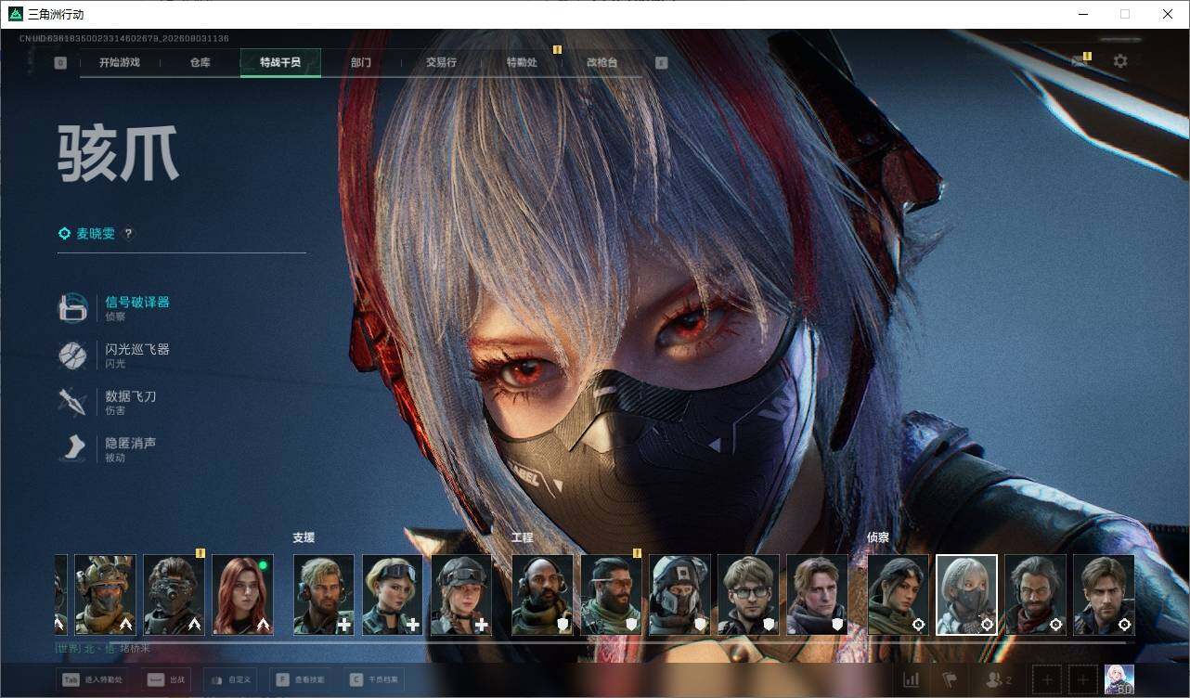Viewport: 1190px width, 698px height.
Task: Click the first plus slot to invite teammate
Action: click(1047, 680)
